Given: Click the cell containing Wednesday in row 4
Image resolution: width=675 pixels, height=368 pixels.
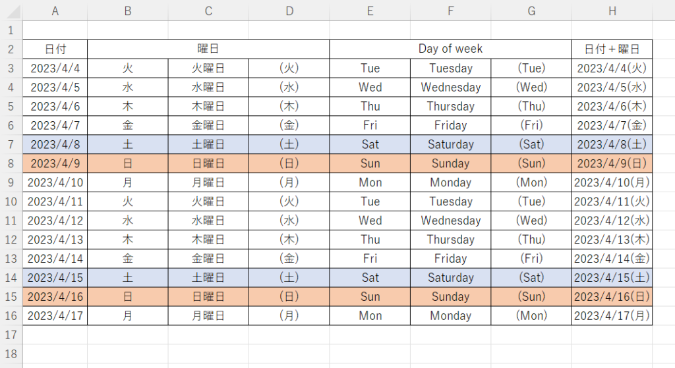Looking at the screenshot, I should point(451,87).
